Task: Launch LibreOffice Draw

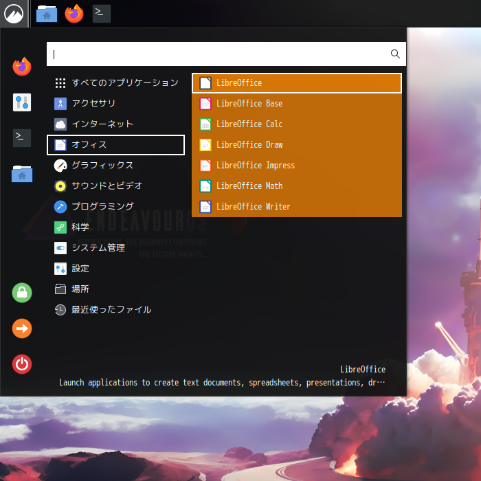Action: pyautogui.click(x=297, y=145)
